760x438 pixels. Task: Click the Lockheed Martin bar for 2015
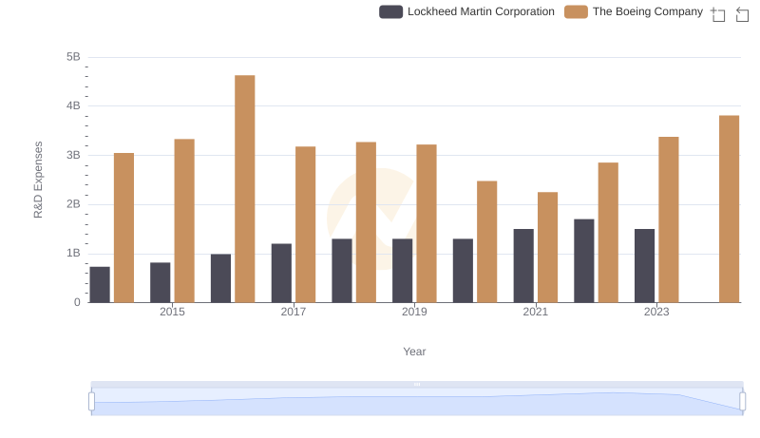[161, 282]
